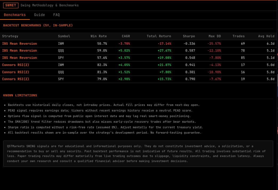Click the -17.14% total return value
This screenshot has width=278, height=190.
(x=164, y=44)
